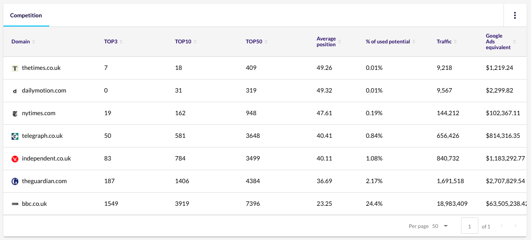Sort table by TOP50 column
The width and height of the screenshot is (531, 240).
click(x=266, y=42)
